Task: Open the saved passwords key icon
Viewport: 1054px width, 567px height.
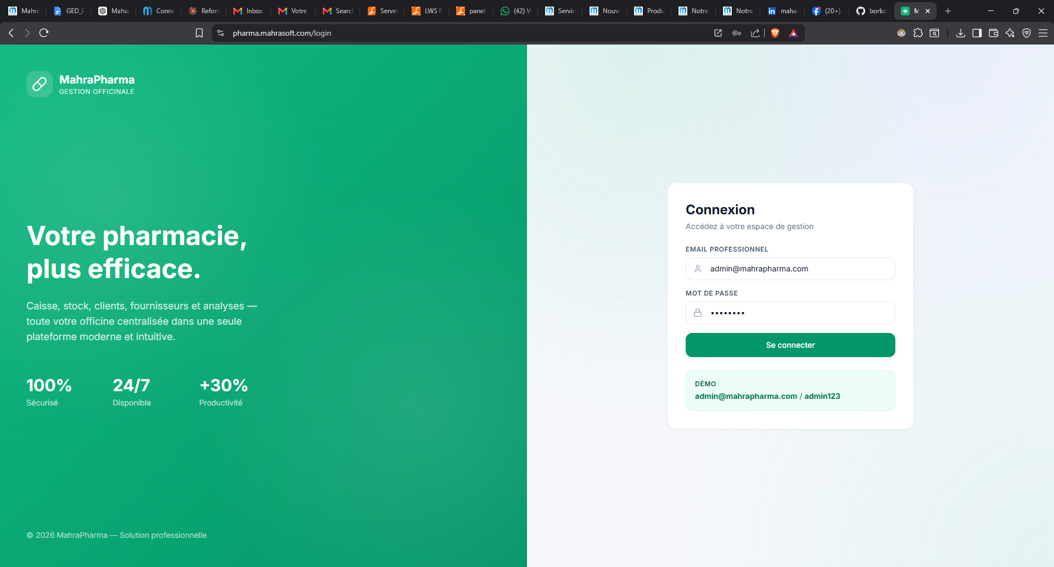Action: (737, 33)
